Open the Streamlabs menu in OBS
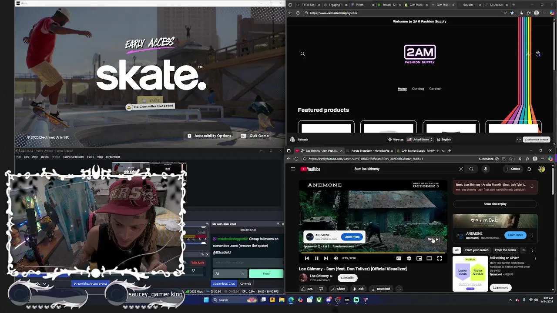Viewport: 557px width, 313px height. 113,157
